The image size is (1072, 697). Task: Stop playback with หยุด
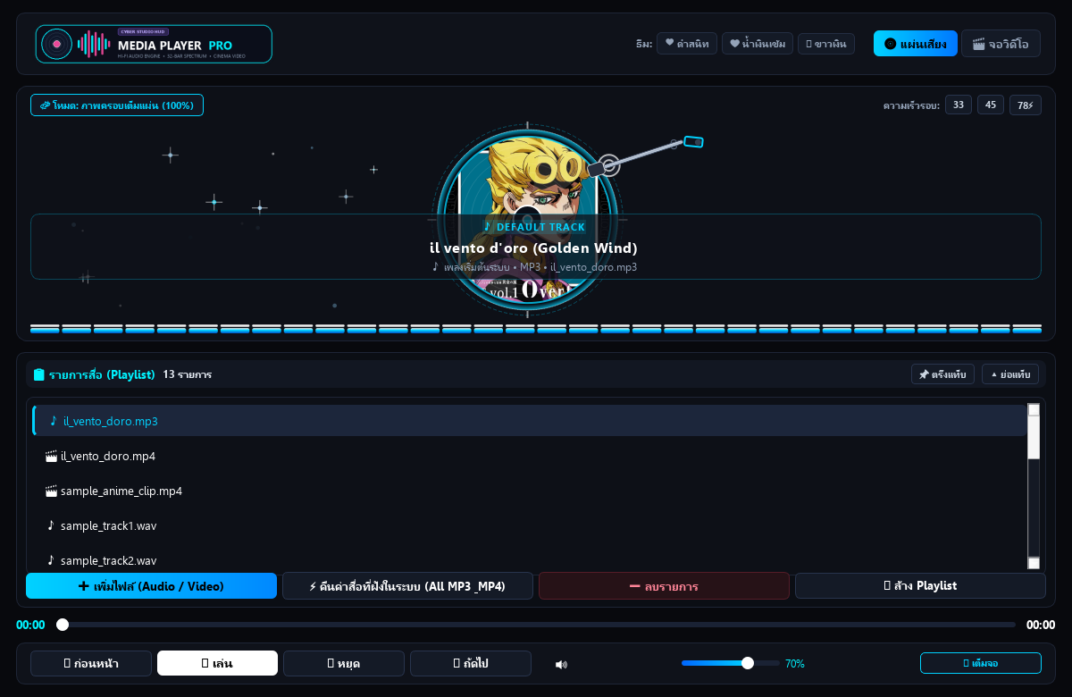click(x=344, y=663)
